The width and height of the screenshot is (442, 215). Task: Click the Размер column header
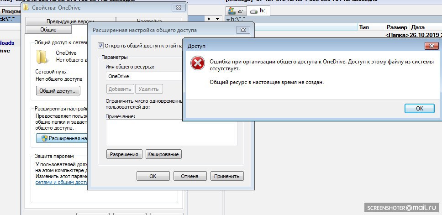coord(397,27)
